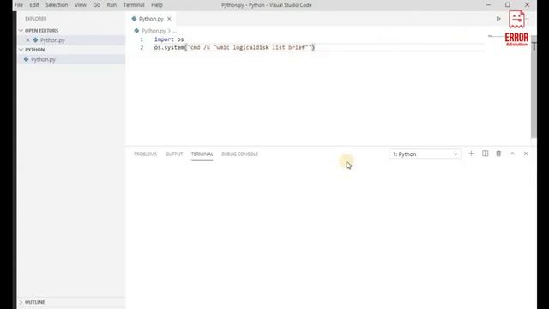
Task: Select Python.py under Open Editors
Action: pos(71,40)
